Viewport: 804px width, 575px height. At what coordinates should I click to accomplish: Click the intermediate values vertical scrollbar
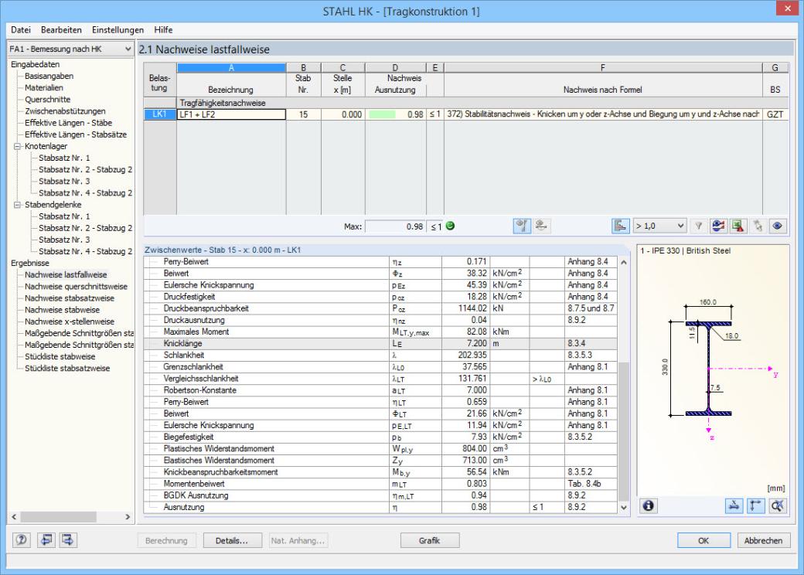tap(624, 384)
